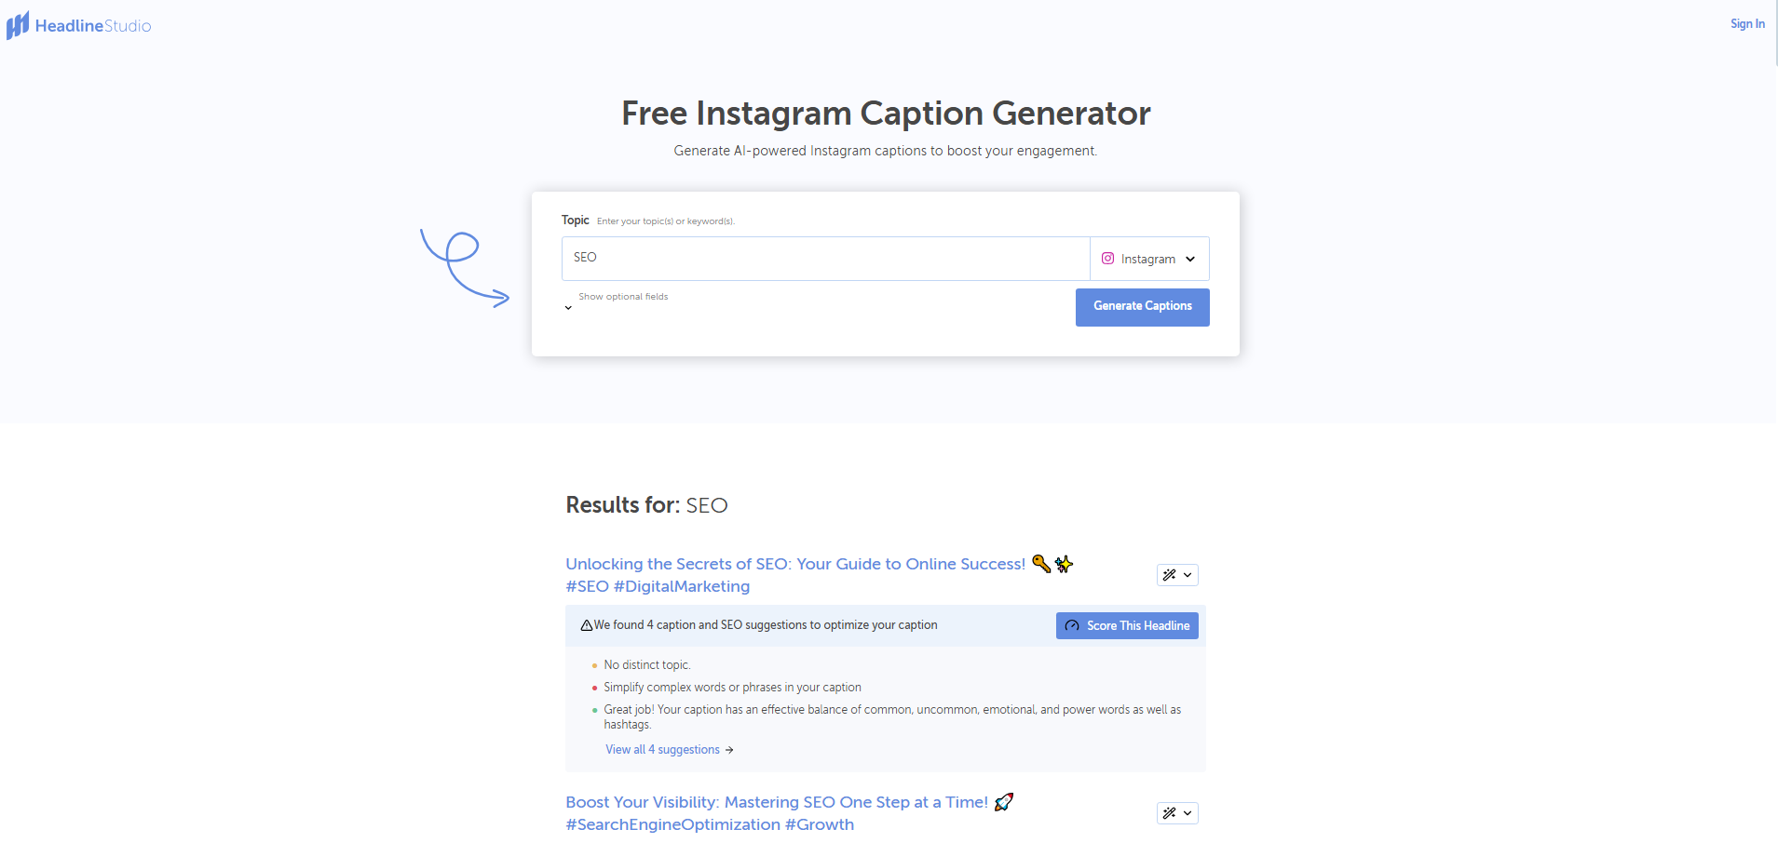Click the speedometer icon on Score This Headline
1778x843 pixels.
[1072, 625]
